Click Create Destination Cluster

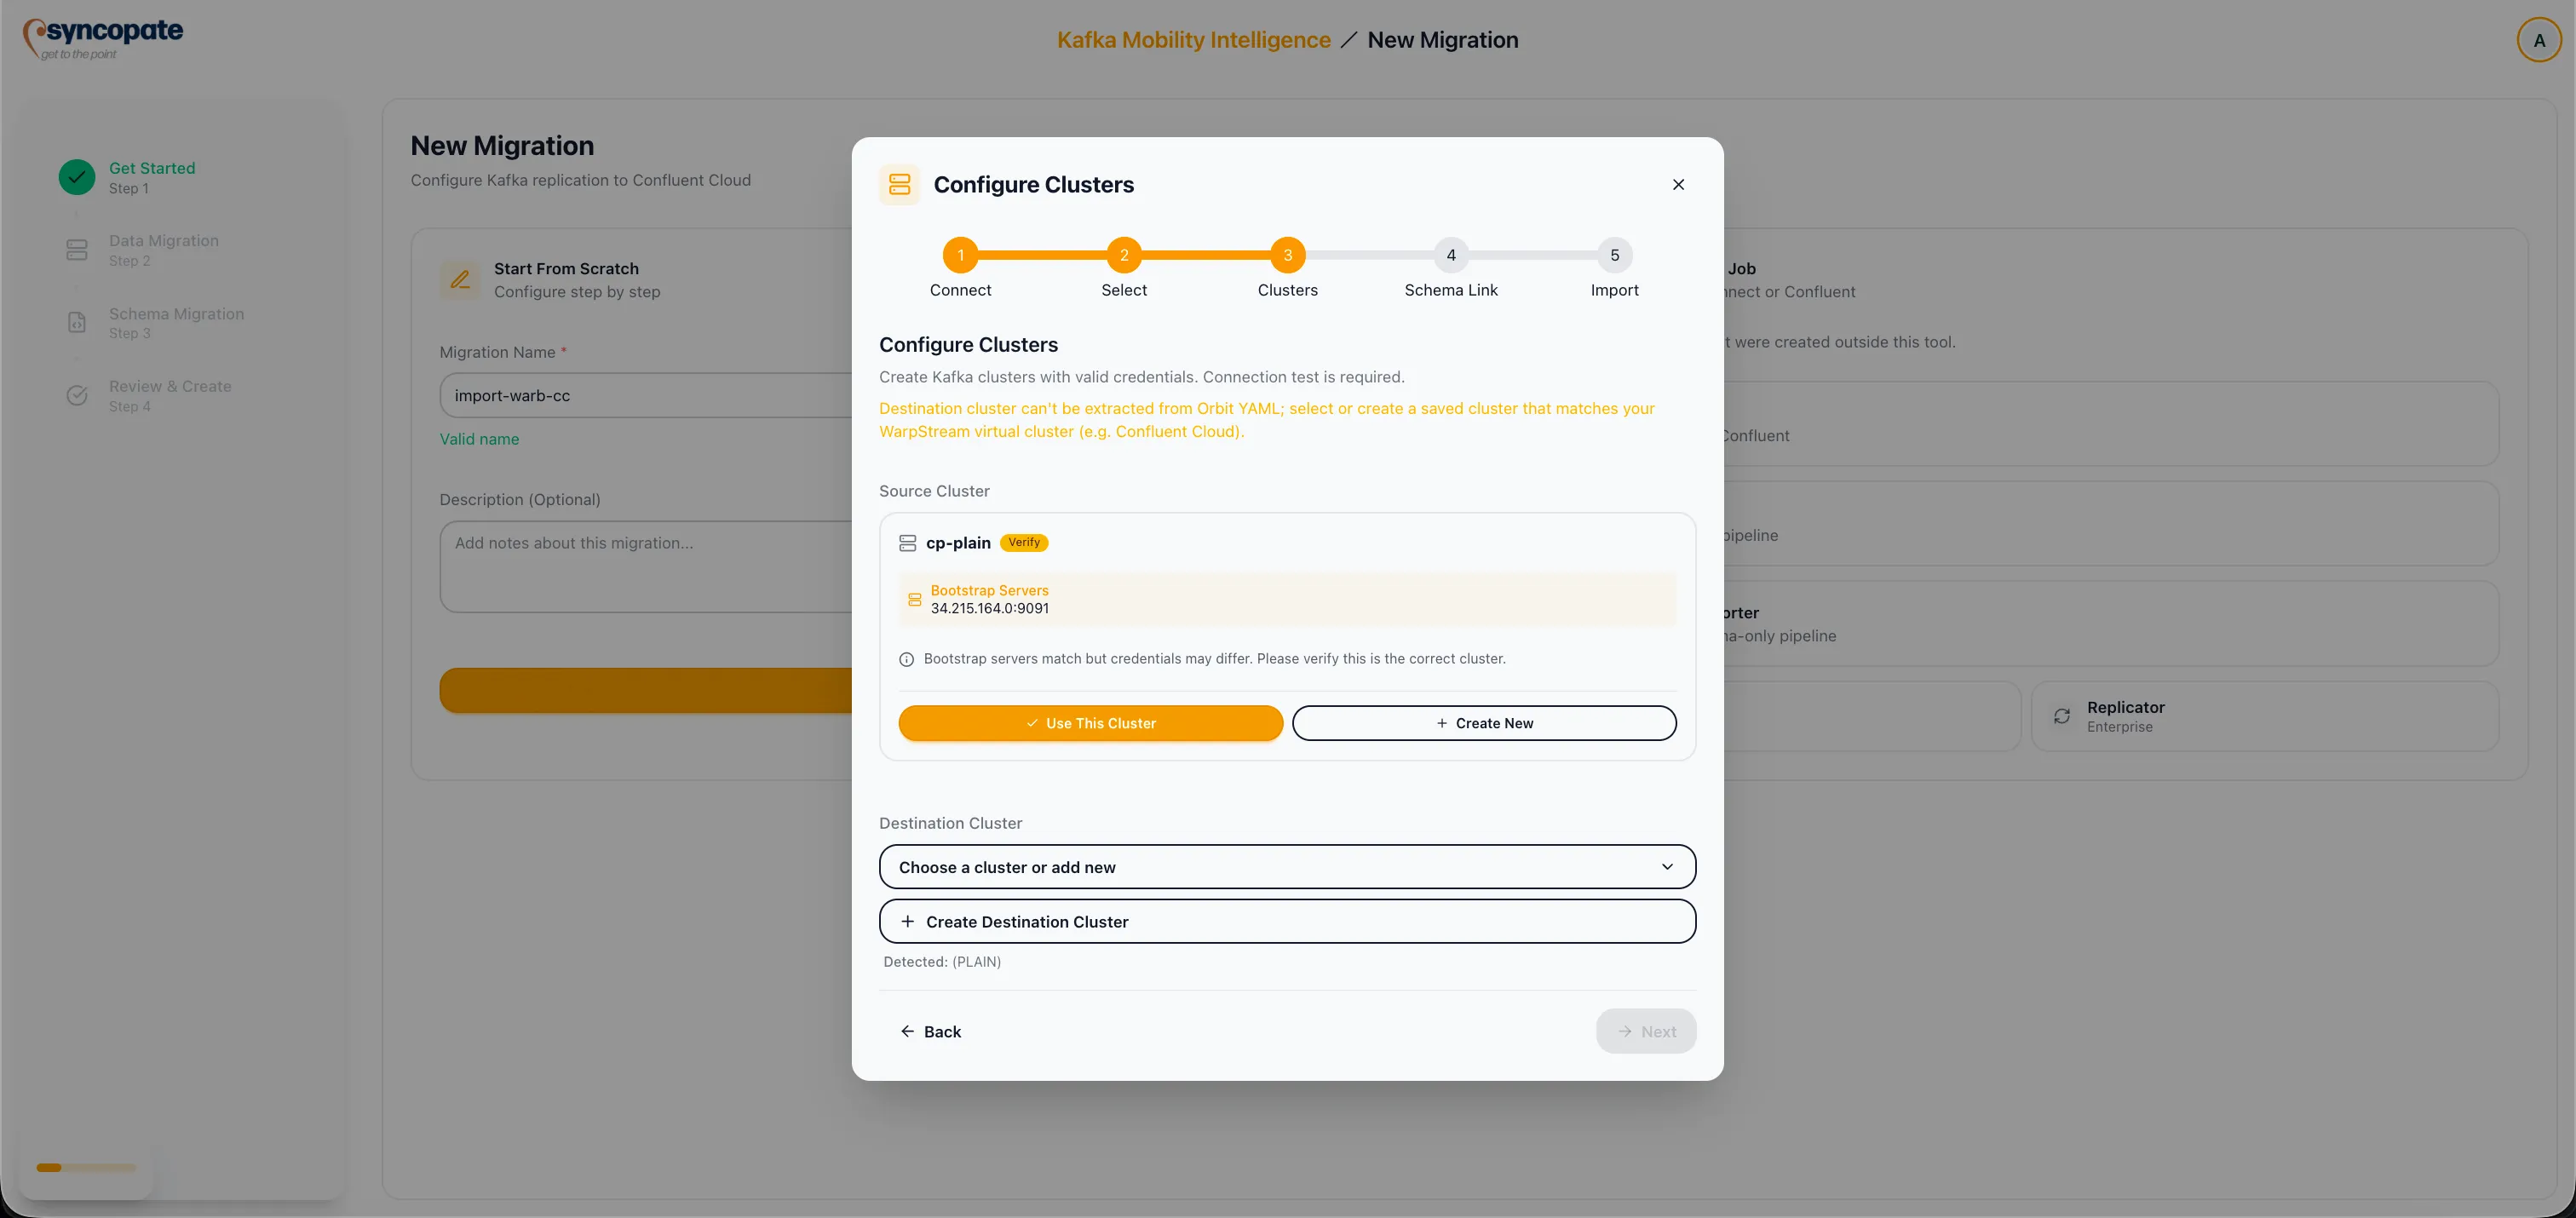coord(1286,921)
